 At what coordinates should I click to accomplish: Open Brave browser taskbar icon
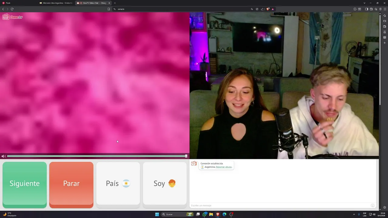pos(218,214)
